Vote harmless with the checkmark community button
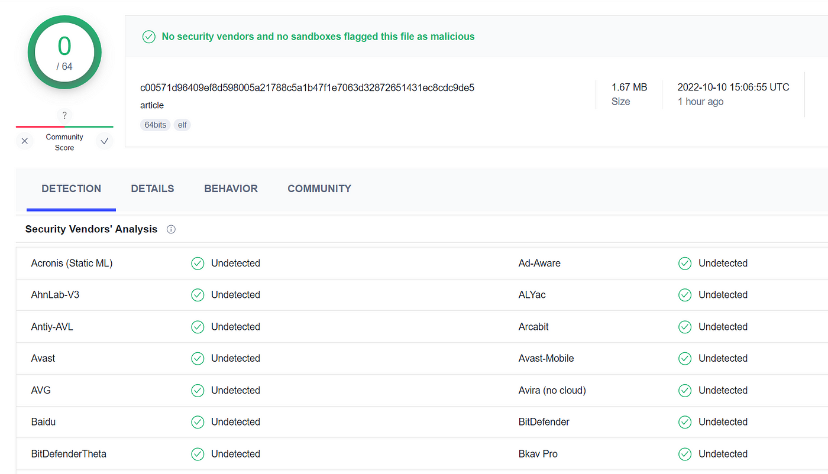 [105, 141]
